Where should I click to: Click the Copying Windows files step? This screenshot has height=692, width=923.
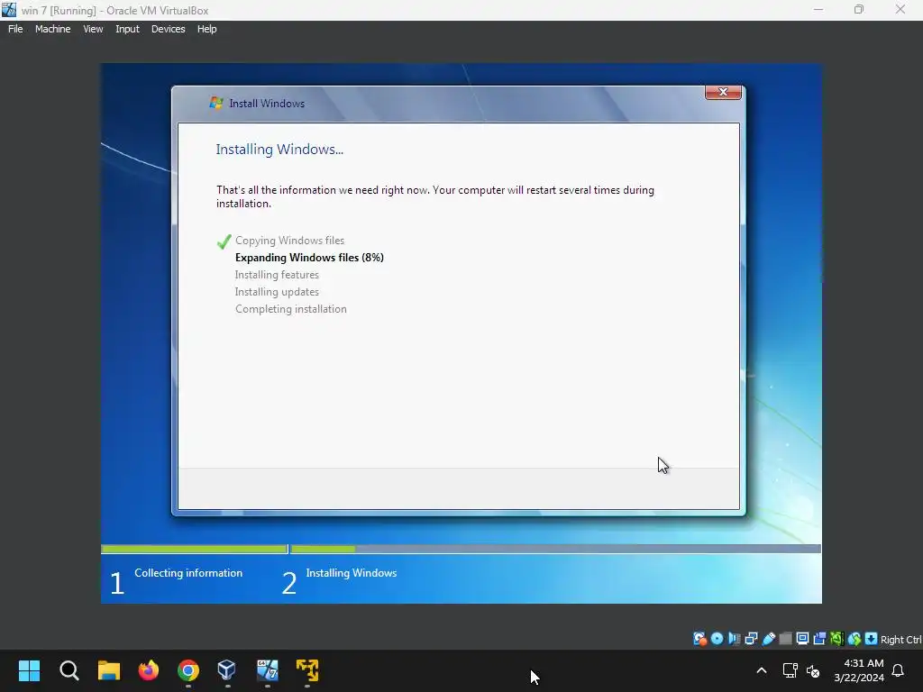(289, 240)
